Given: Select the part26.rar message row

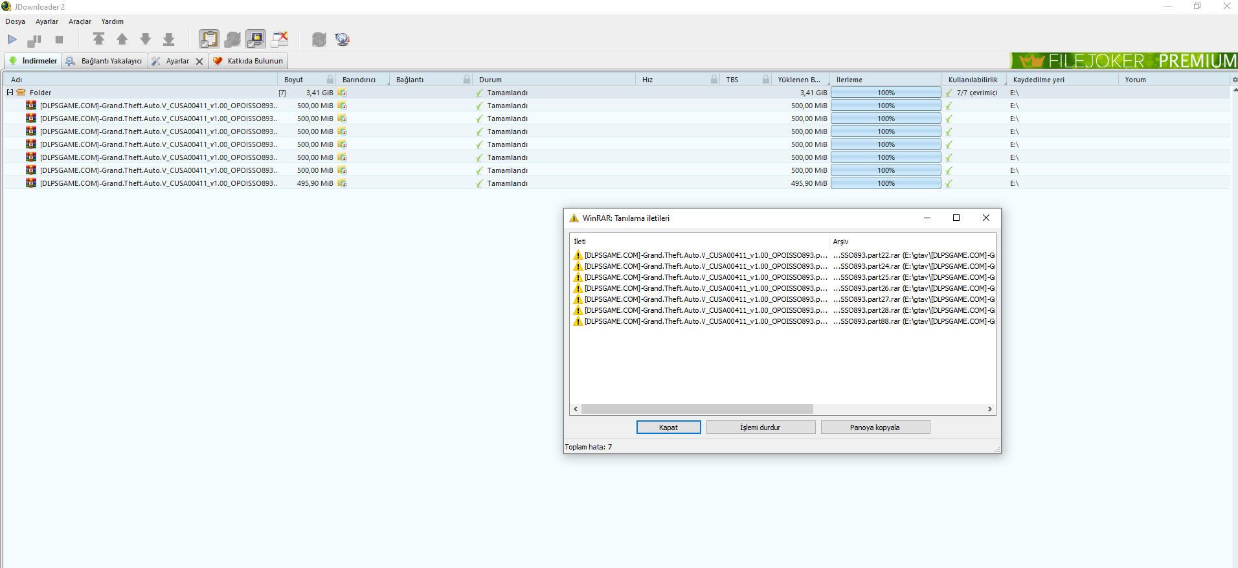Looking at the screenshot, I should [783, 288].
